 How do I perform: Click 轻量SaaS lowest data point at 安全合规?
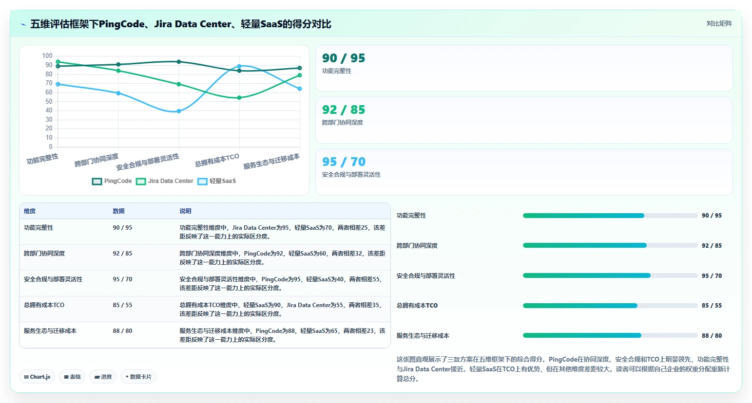pyautogui.click(x=179, y=111)
